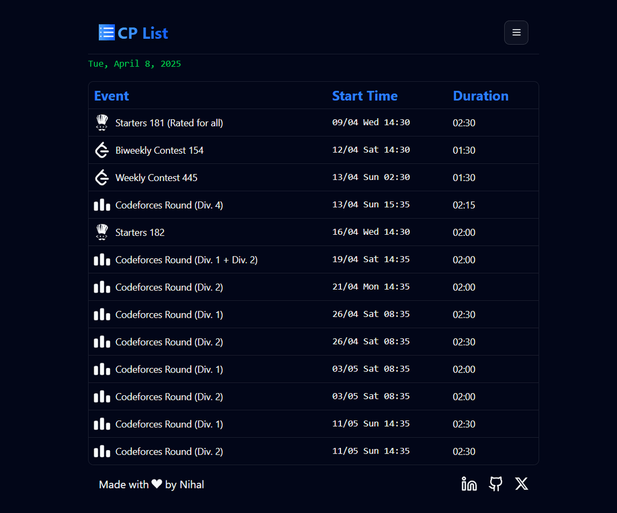Click the CP List logo icon
617x513 pixels.
click(x=106, y=33)
